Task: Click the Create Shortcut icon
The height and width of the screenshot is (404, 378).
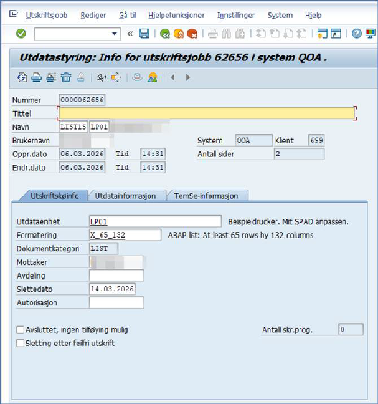Action: [x=336, y=34]
